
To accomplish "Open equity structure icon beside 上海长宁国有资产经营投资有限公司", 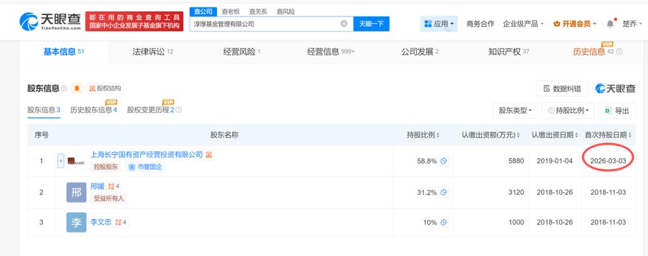I will click(209, 155).
